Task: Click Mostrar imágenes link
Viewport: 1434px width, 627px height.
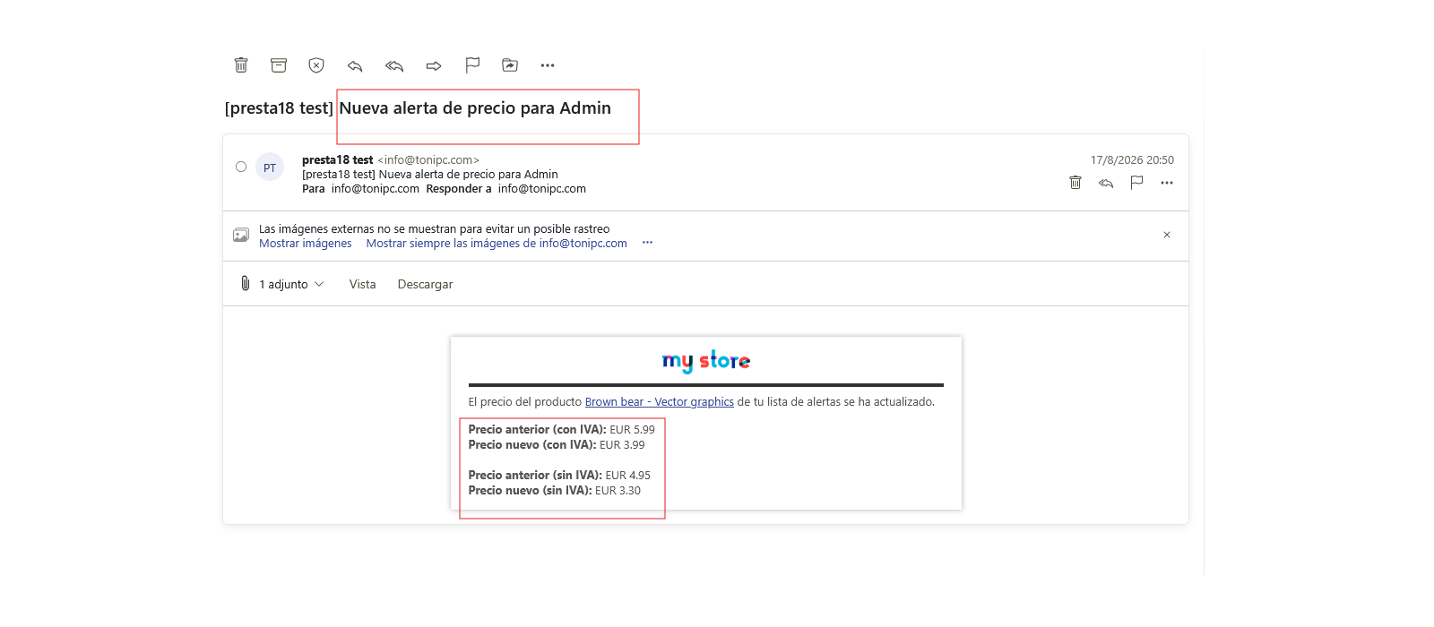Action: pos(306,244)
